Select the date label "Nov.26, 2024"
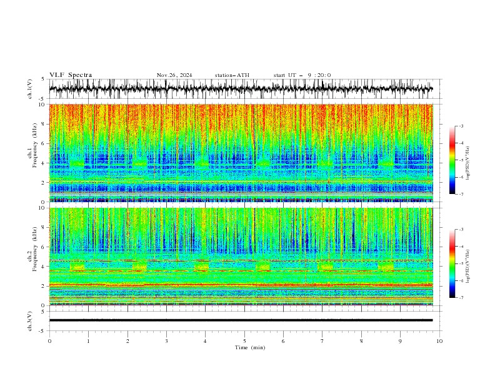Screen dimensions: 495x383 pyautogui.click(x=174, y=75)
